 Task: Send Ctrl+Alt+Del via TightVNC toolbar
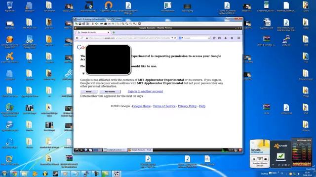pos(101,24)
